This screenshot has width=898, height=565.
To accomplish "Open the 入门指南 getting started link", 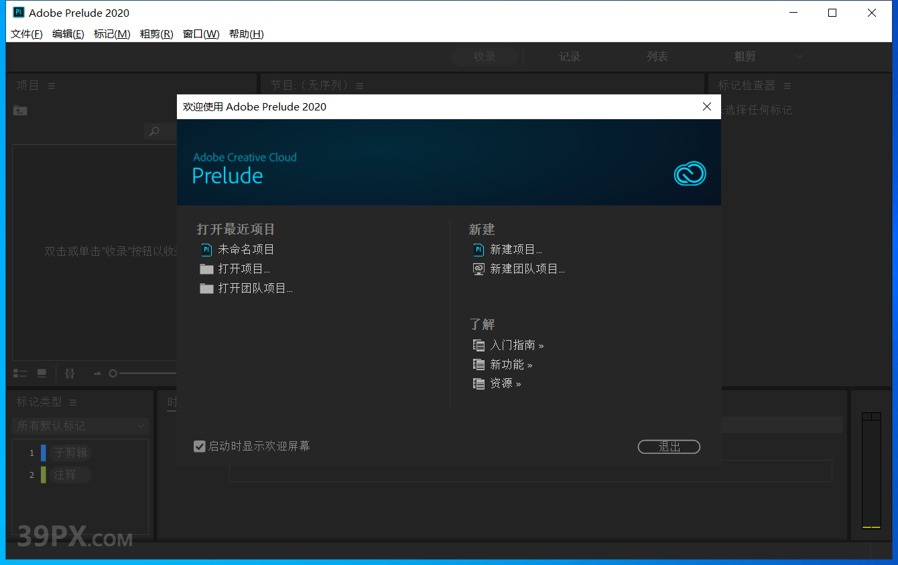I will (x=517, y=345).
